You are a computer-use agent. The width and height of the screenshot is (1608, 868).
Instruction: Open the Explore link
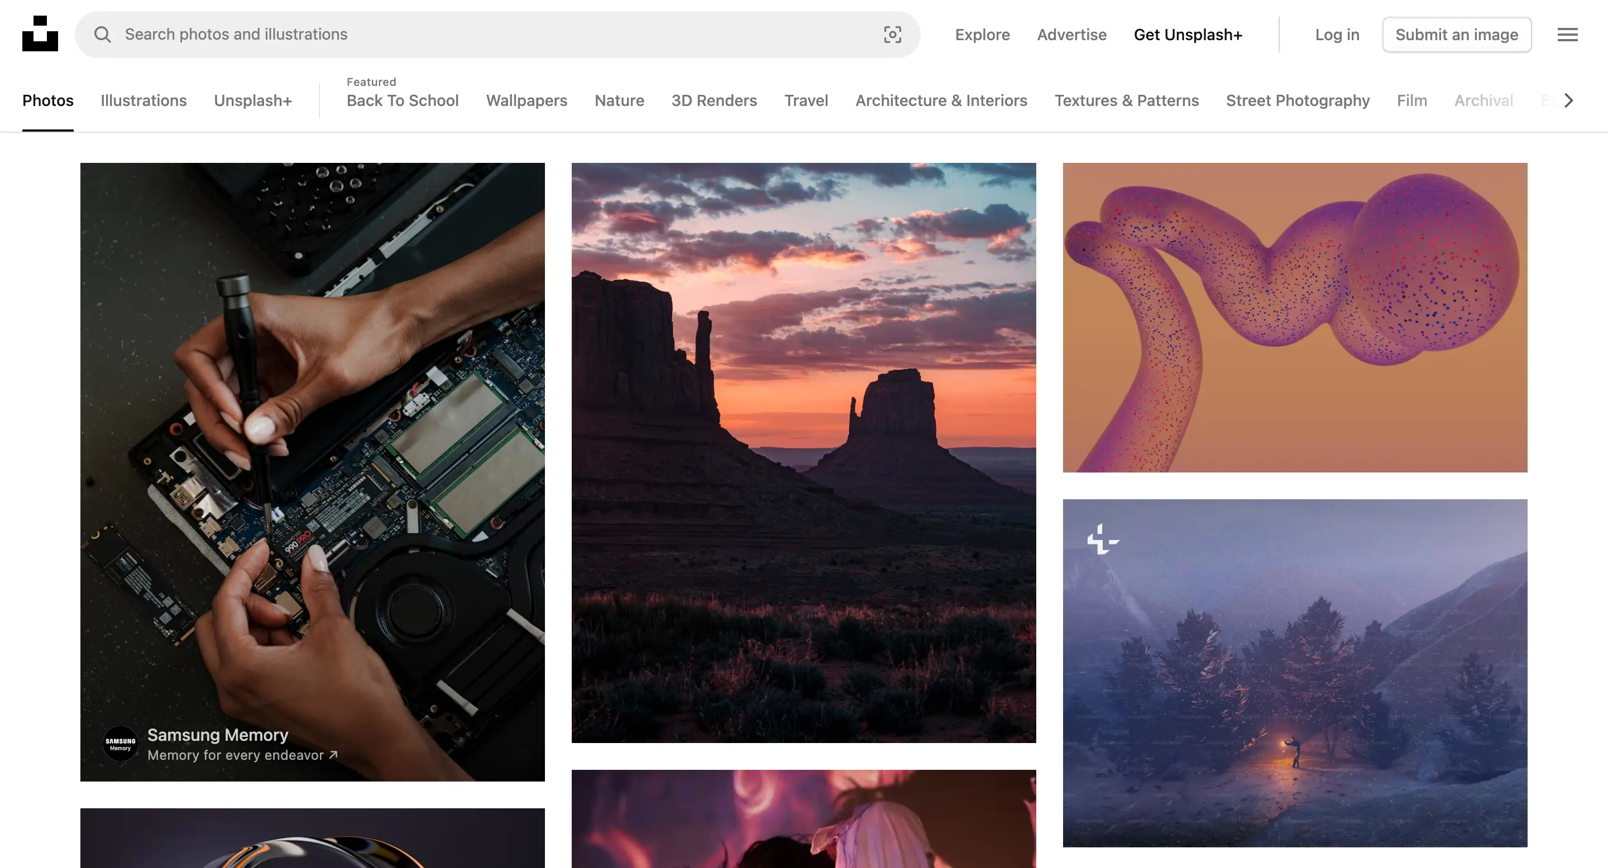coord(982,34)
